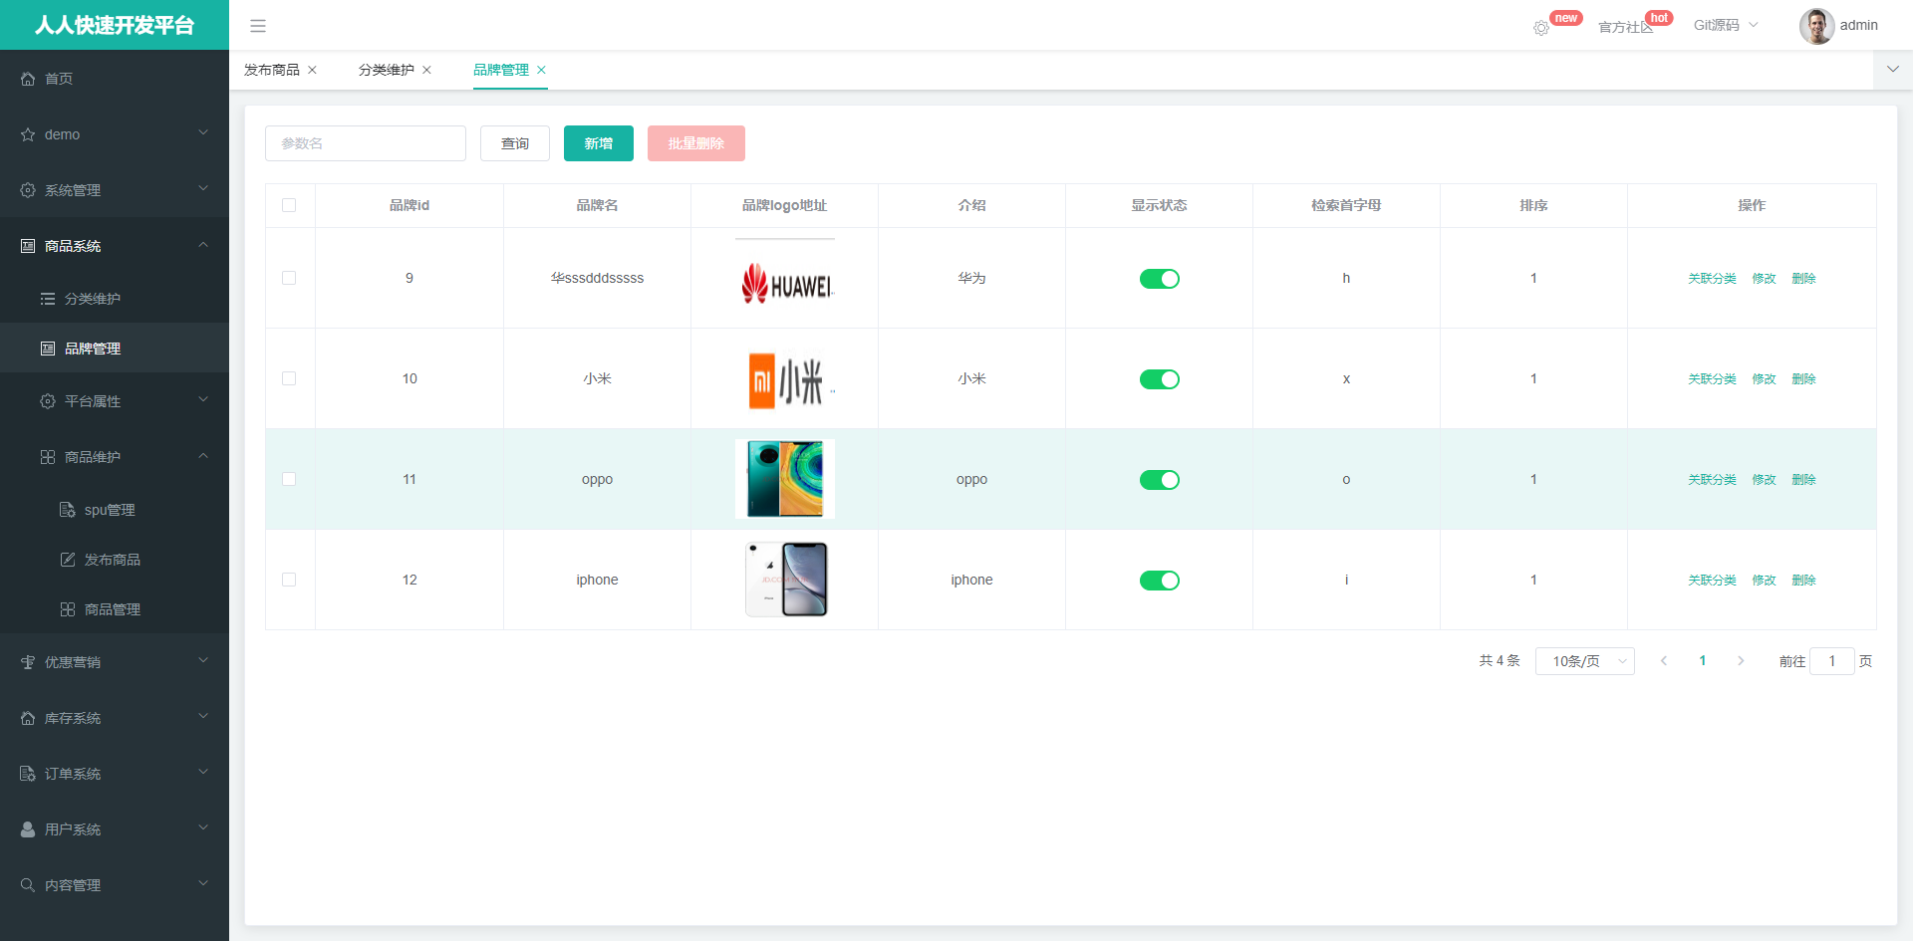Go to previous page arrow in pagination
The image size is (1913, 941).
coord(1664,661)
